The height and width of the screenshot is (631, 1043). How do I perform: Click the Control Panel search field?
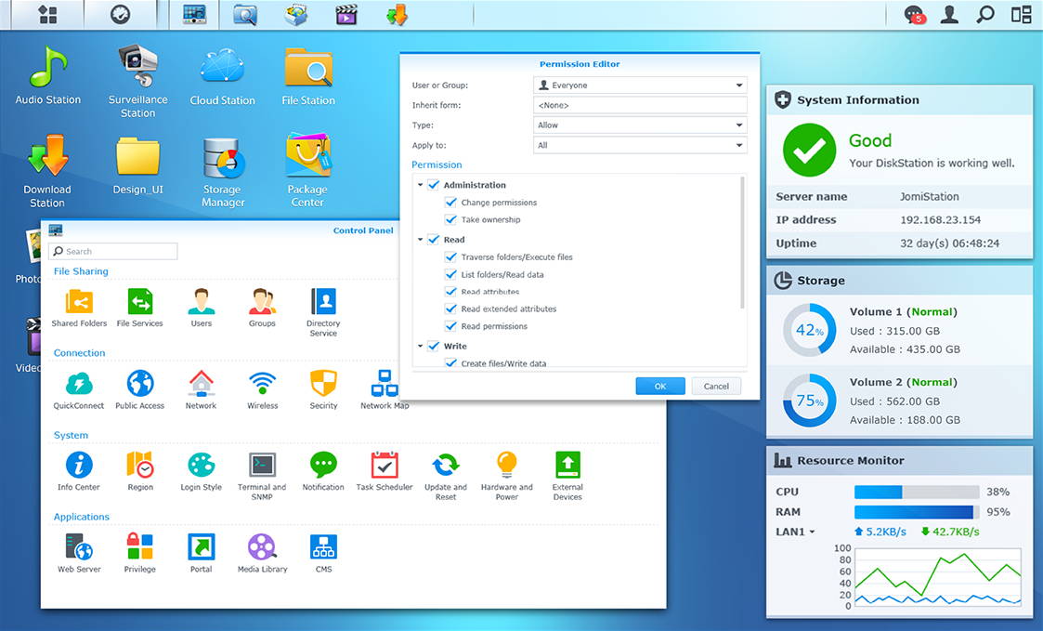(114, 252)
